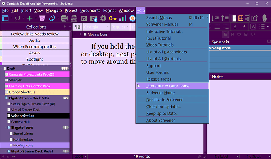Open the Project menu
The height and width of the screenshot is (159, 271).
[x=71, y=11]
